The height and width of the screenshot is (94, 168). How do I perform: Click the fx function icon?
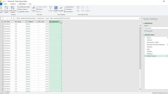11,18
